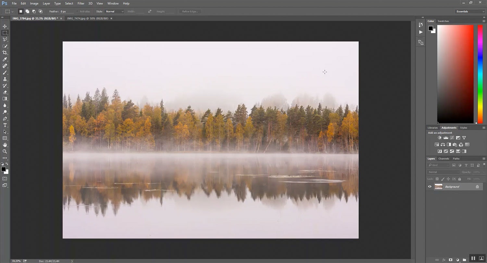Click the Add layer mask icon
Viewport: 487px width, 263px height.
click(450, 260)
